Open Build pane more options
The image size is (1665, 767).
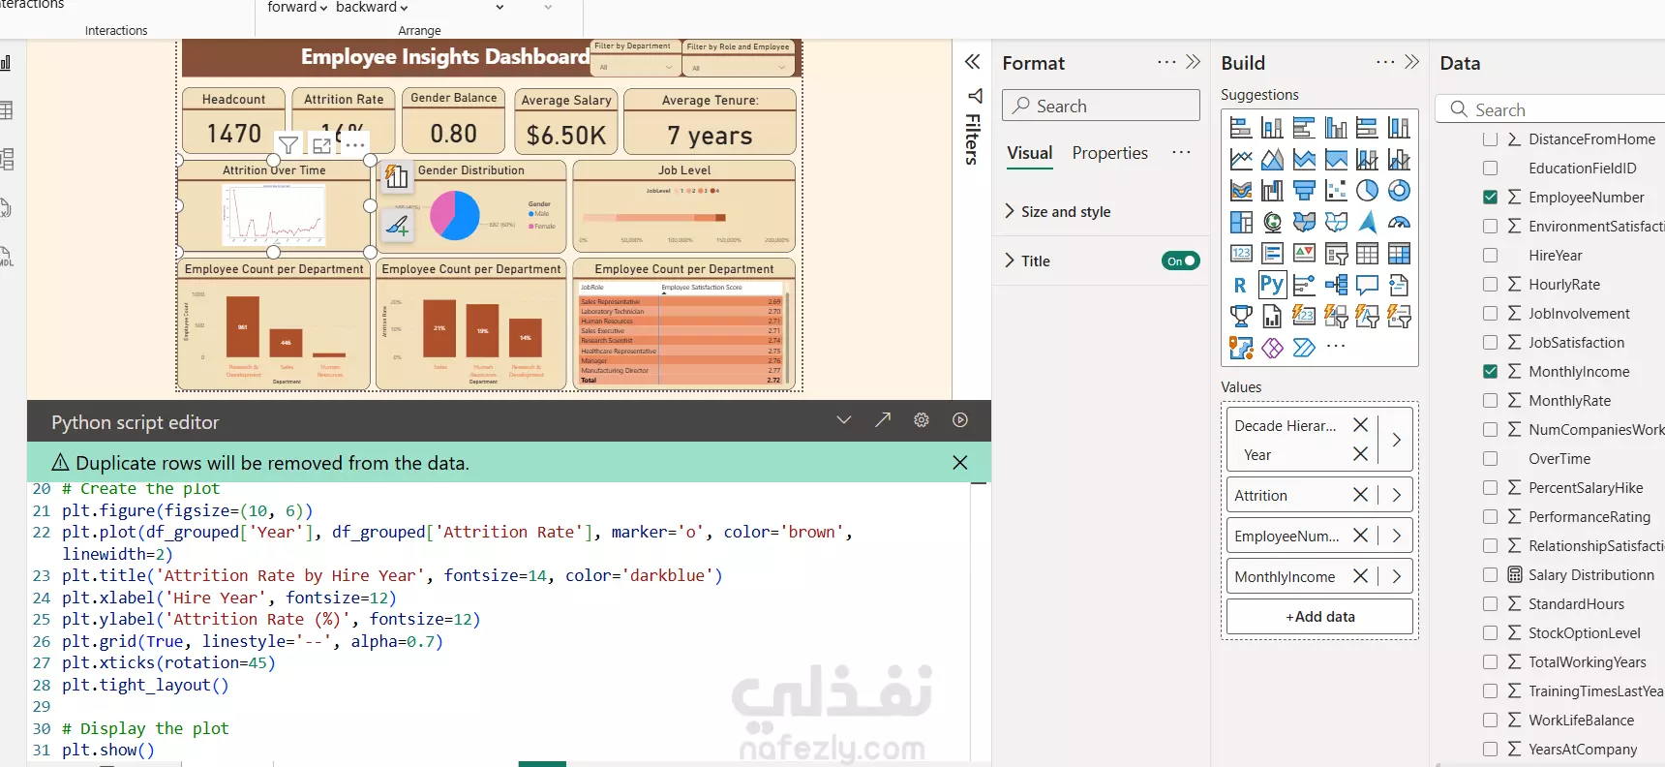tap(1385, 62)
